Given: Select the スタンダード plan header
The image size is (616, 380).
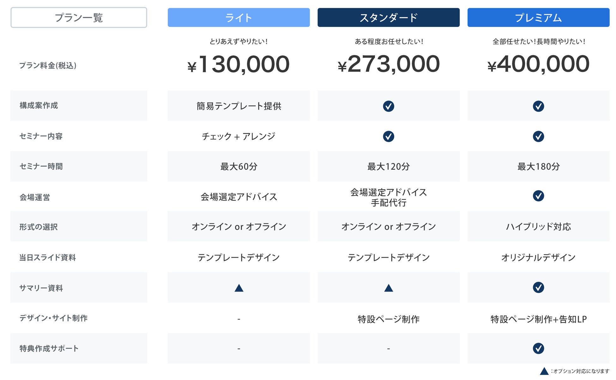Looking at the screenshot, I should pos(388,18).
